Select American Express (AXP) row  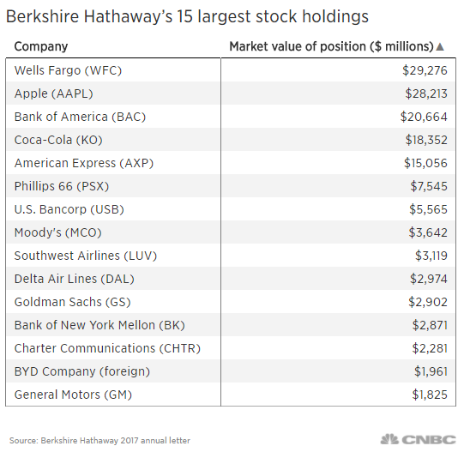[x=231, y=163]
